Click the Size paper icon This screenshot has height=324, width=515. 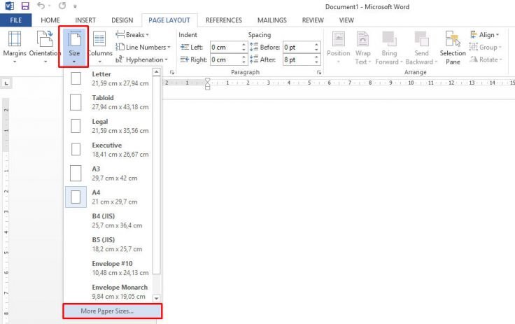coord(73,41)
